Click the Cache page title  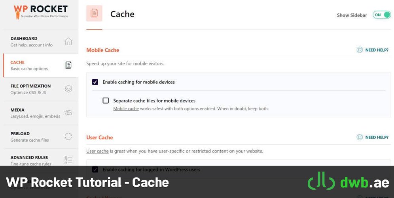122,14
